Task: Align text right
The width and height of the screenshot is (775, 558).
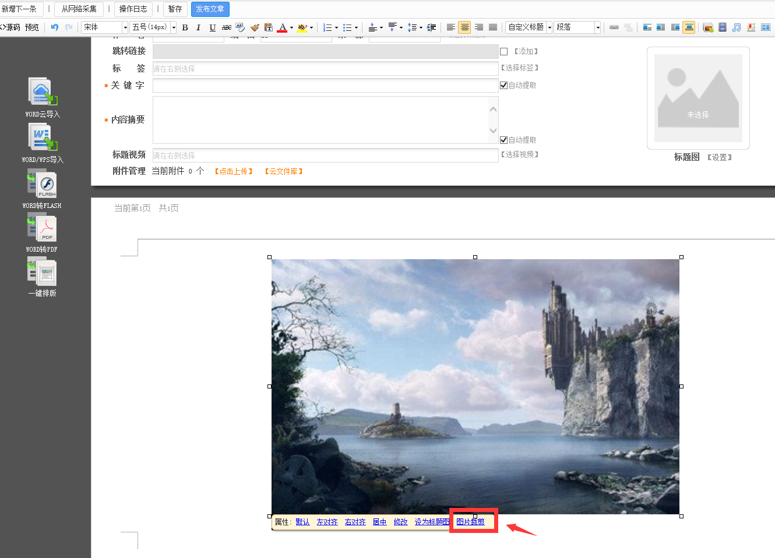Action: coord(479,27)
